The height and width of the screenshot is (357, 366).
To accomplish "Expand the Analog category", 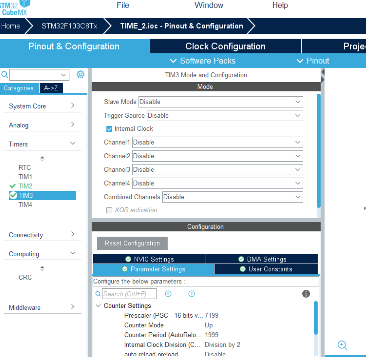I will point(43,125).
